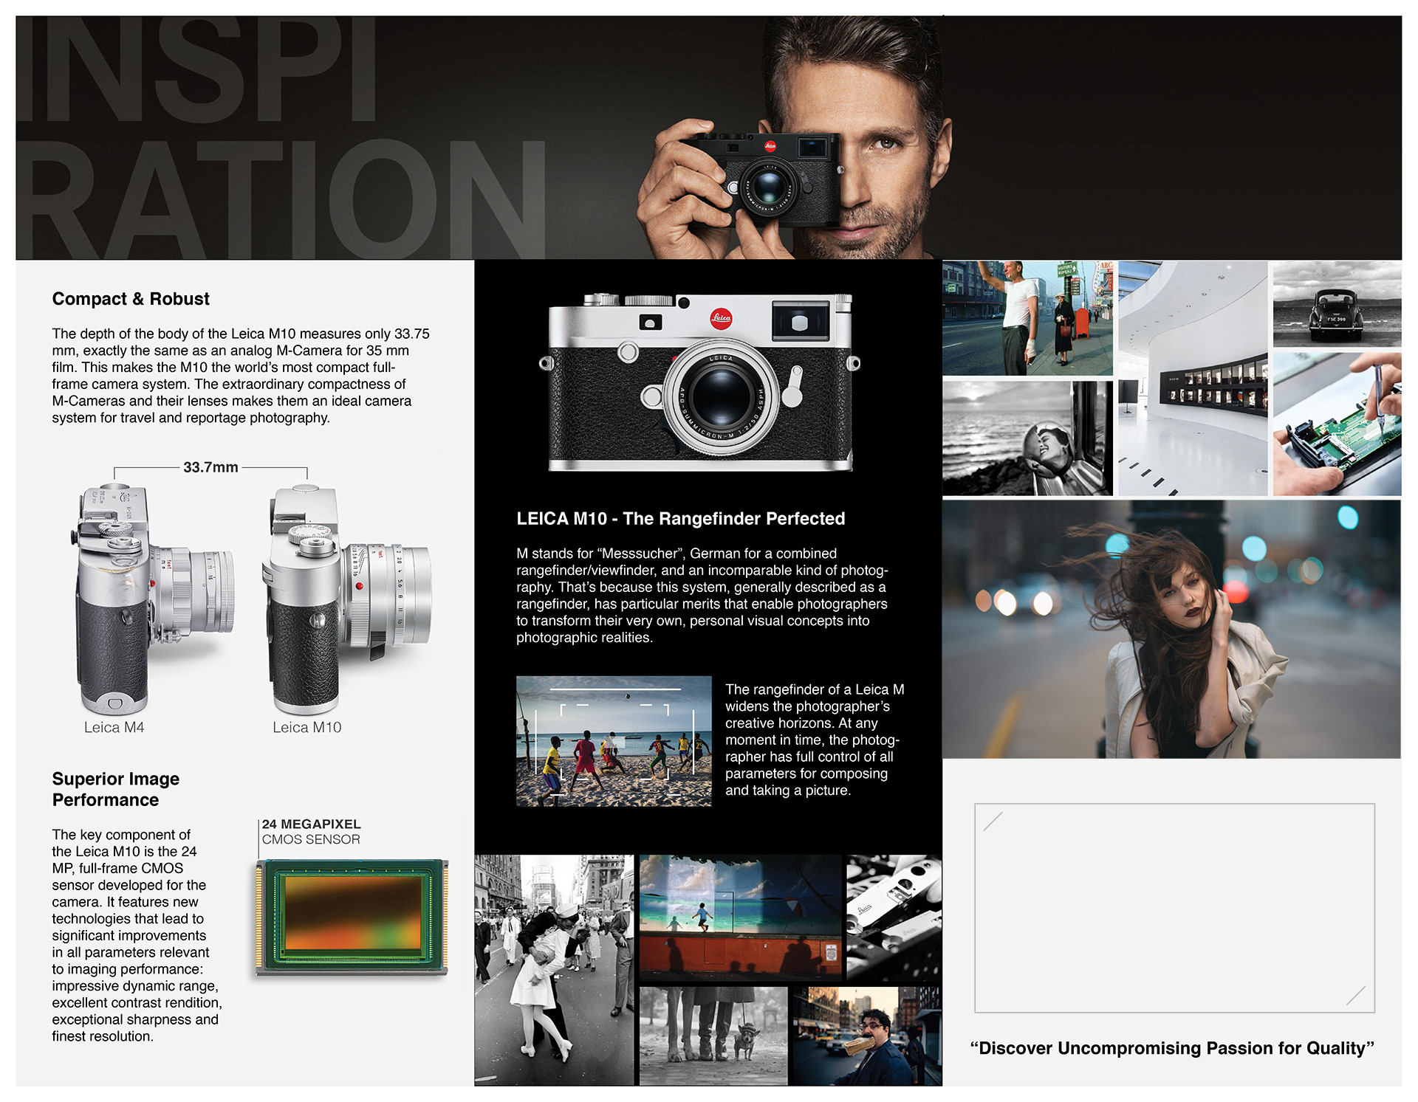Viewport: 1418px width, 1102px height.
Task: Click the woman with windblown hair portrait
Action: tap(1171, 629)
